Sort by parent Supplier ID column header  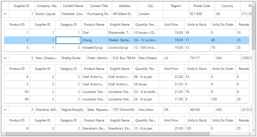[22, 6]
